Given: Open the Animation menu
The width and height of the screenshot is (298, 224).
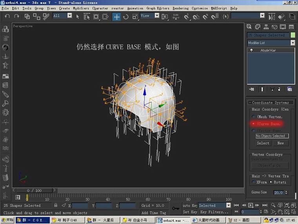Looking at the screenshot, I should (x=135, y=8).
